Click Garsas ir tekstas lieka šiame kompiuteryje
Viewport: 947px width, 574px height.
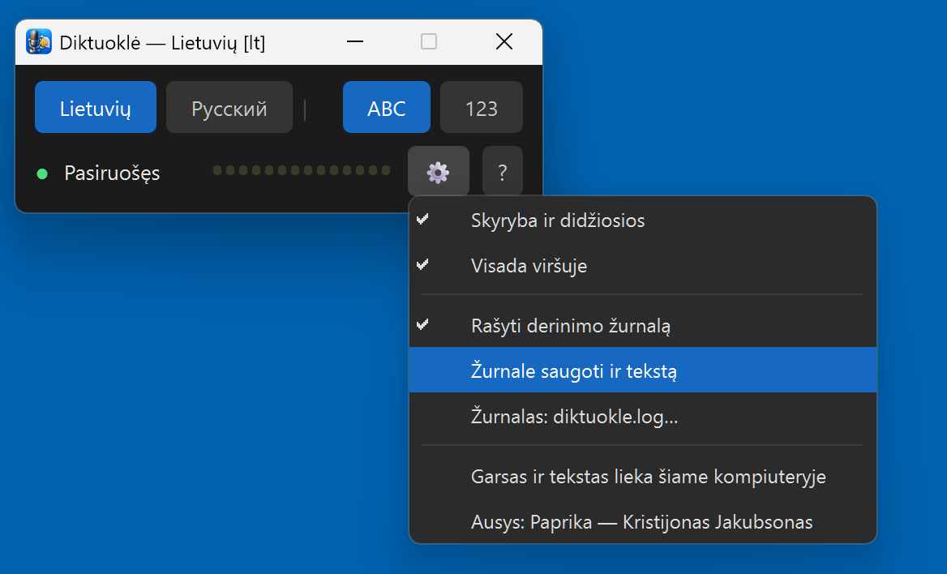pos(643,476)
